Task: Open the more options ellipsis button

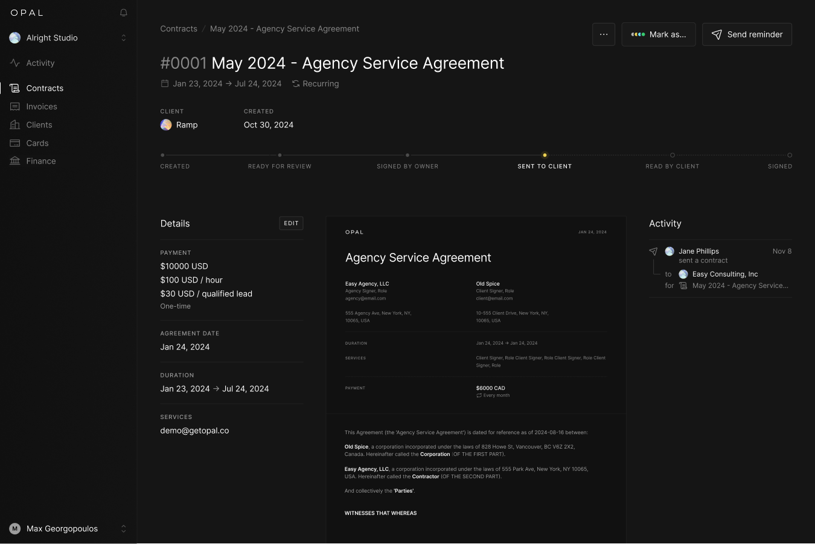Action: click(x=604, y=34)
